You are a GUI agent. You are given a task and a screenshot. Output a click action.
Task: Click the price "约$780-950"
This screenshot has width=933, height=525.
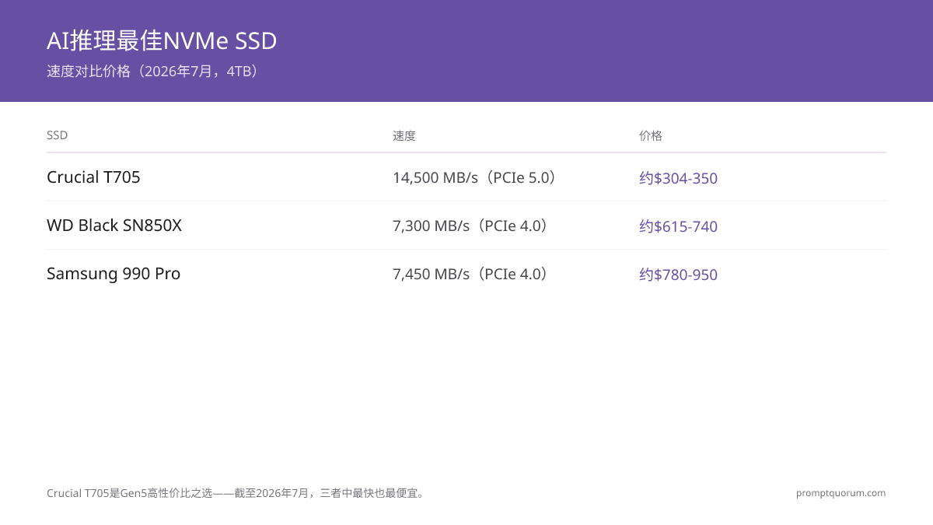click(x=678, y=275)
